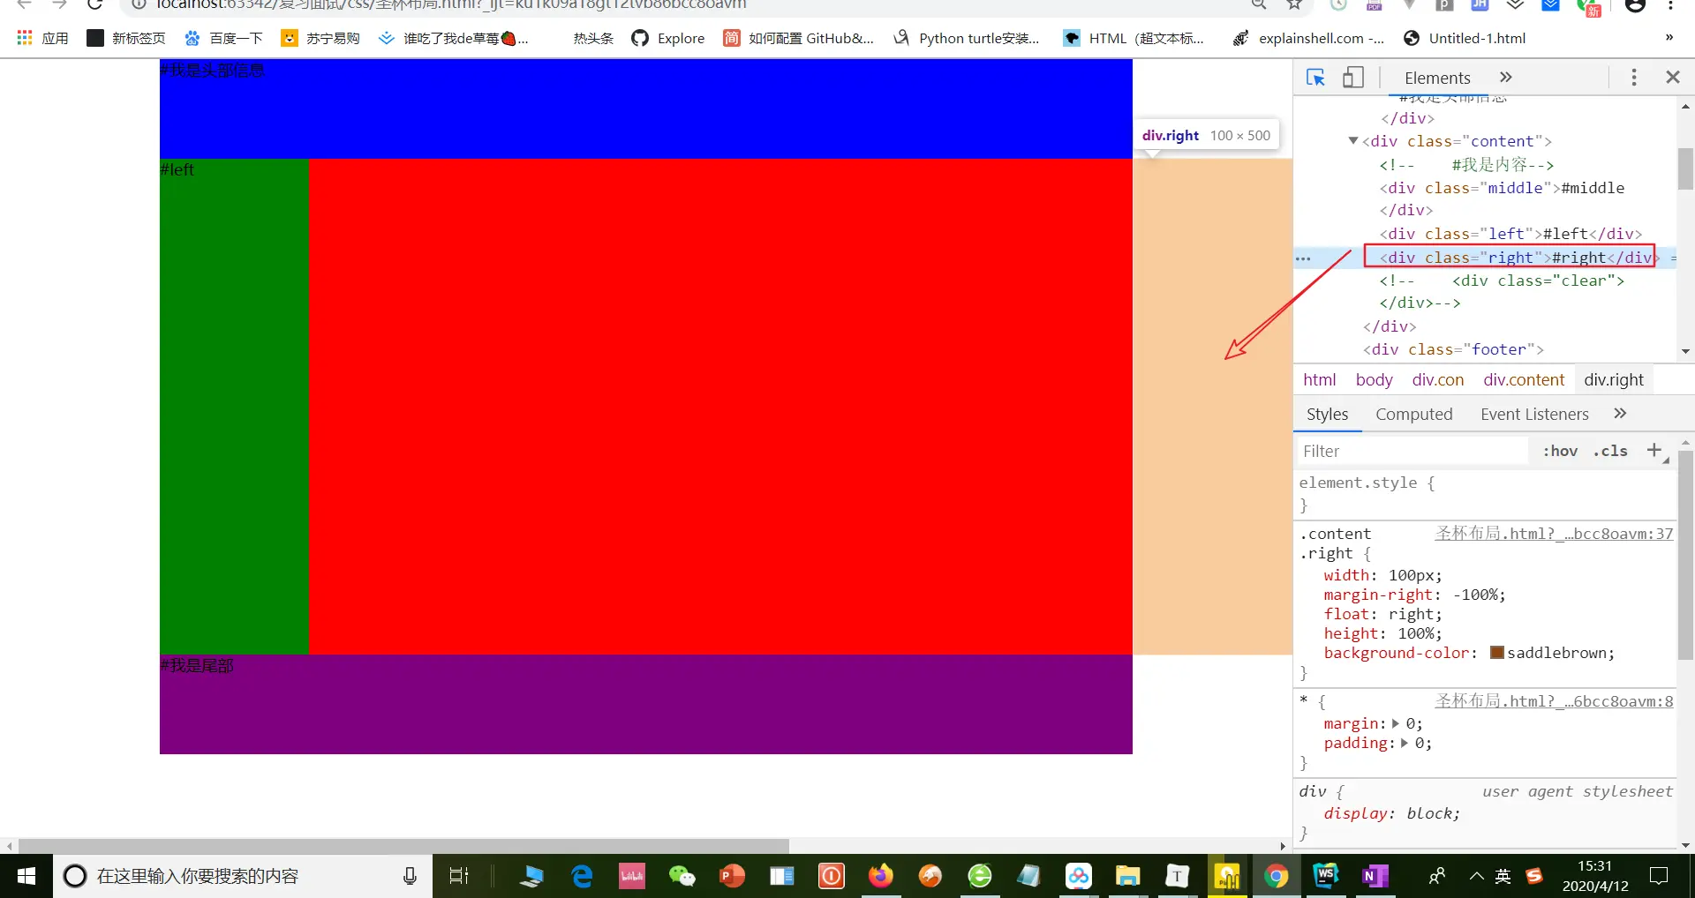Open the Untitled-1.html bookmark
Image resolution: width=1695 pixels, height=898 pixels.
pyautogui.click(x=1465, y=38)
